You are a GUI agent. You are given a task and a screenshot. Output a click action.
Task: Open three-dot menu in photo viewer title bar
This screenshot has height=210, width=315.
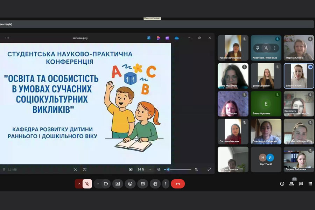coord(7,38)
